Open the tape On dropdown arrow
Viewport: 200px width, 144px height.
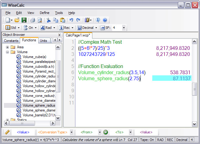point(36,28)
